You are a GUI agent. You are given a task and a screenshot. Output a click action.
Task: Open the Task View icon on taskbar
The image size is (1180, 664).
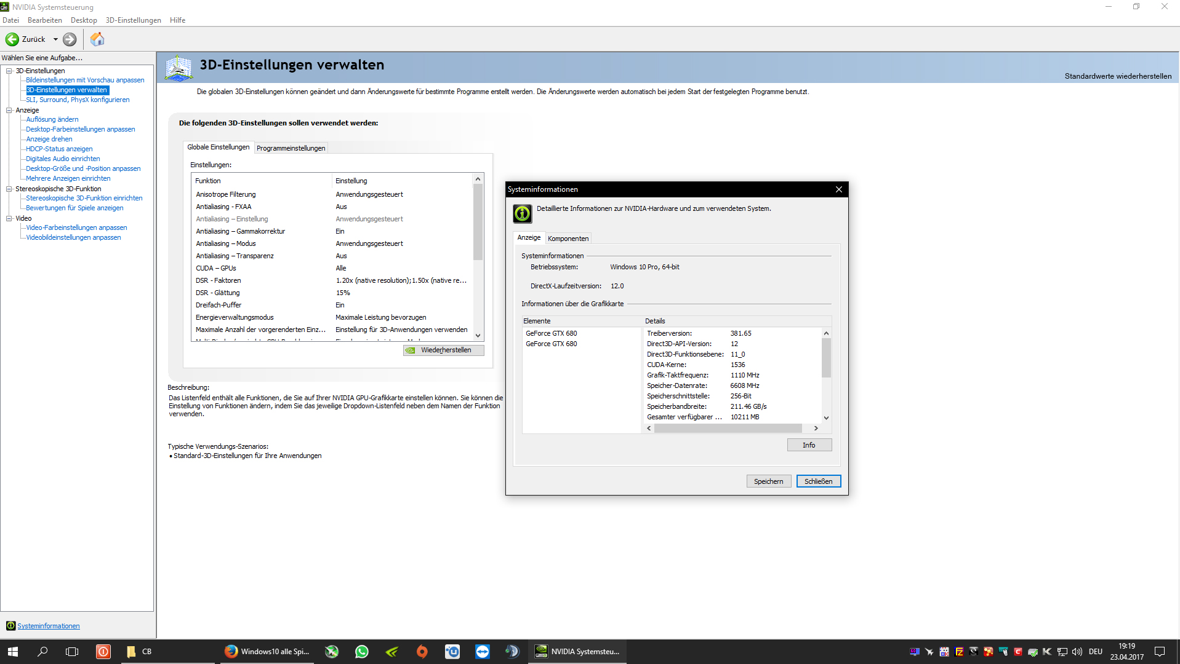tap(72, 652)
